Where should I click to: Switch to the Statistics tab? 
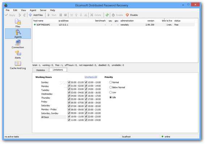(41, 70)
